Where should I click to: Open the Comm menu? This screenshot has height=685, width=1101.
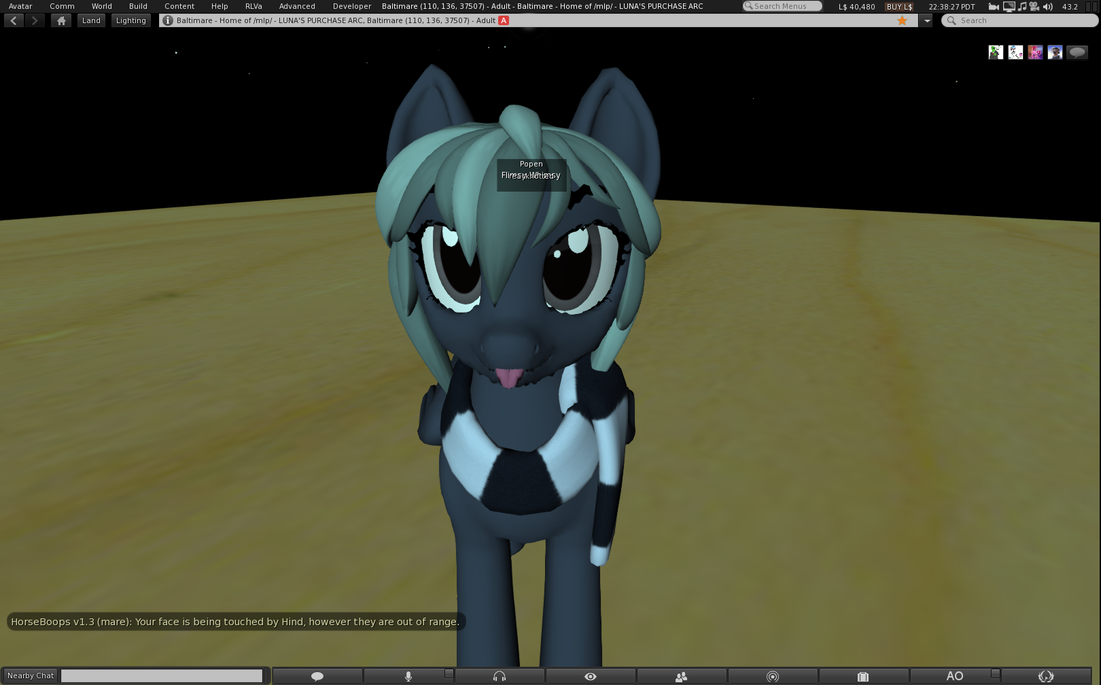62,6
